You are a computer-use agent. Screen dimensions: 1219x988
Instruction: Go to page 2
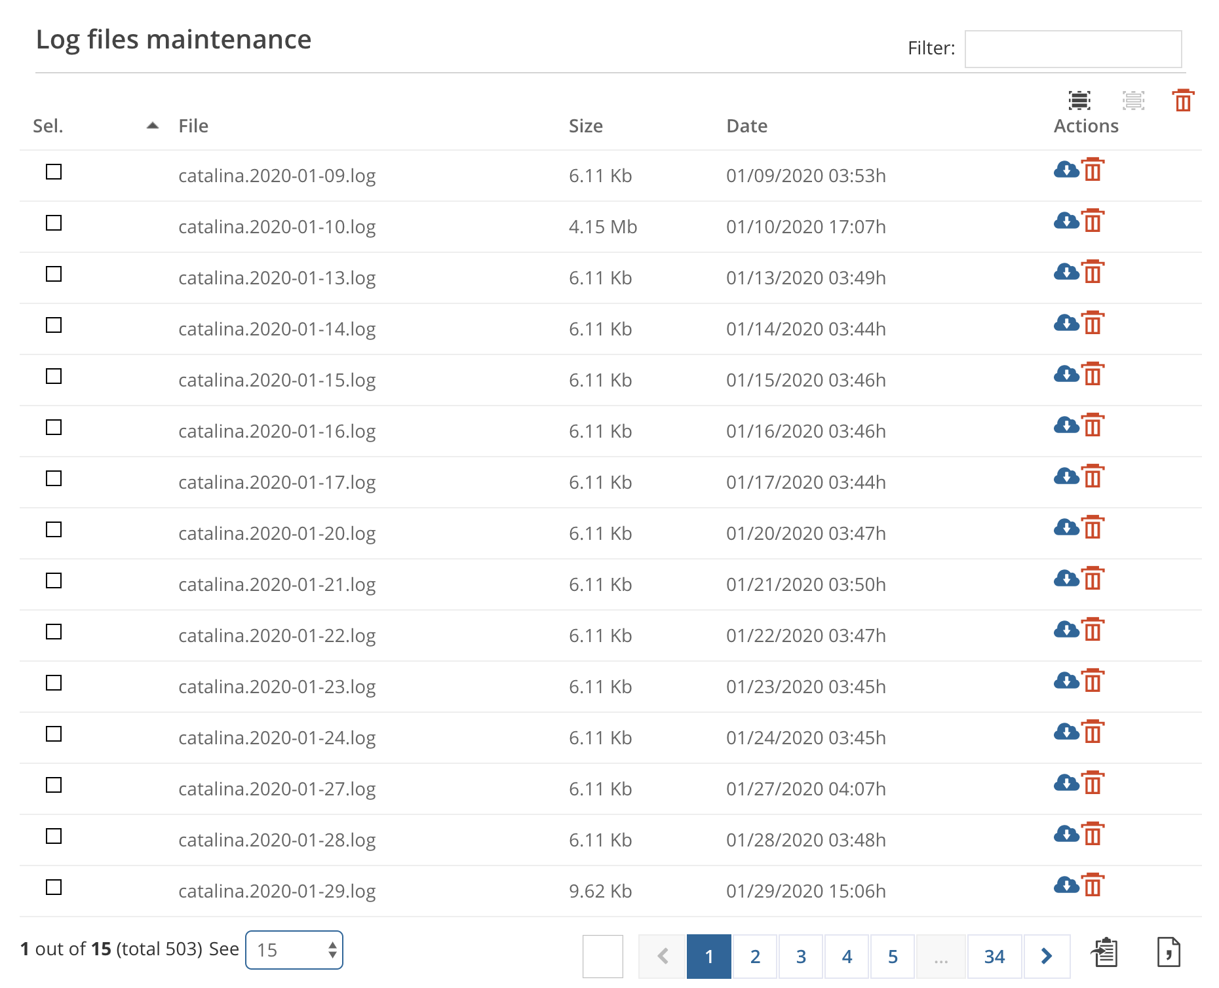755,957
